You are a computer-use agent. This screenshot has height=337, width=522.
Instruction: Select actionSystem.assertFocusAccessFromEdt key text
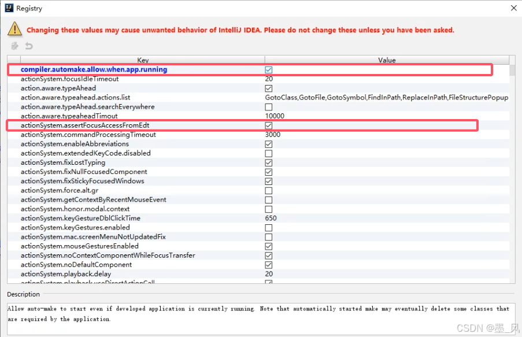pos(85,125)
